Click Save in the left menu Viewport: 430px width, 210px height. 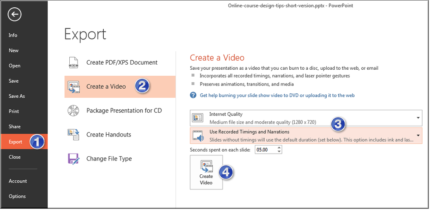14,81
